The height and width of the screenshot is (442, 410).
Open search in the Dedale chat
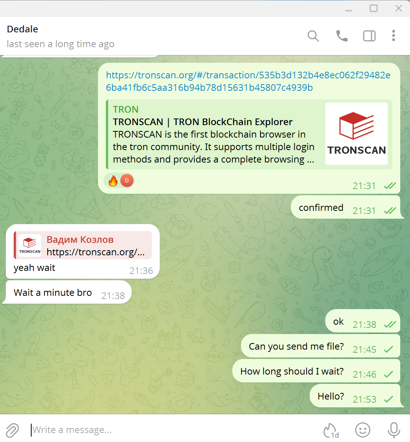pos(313,36)
